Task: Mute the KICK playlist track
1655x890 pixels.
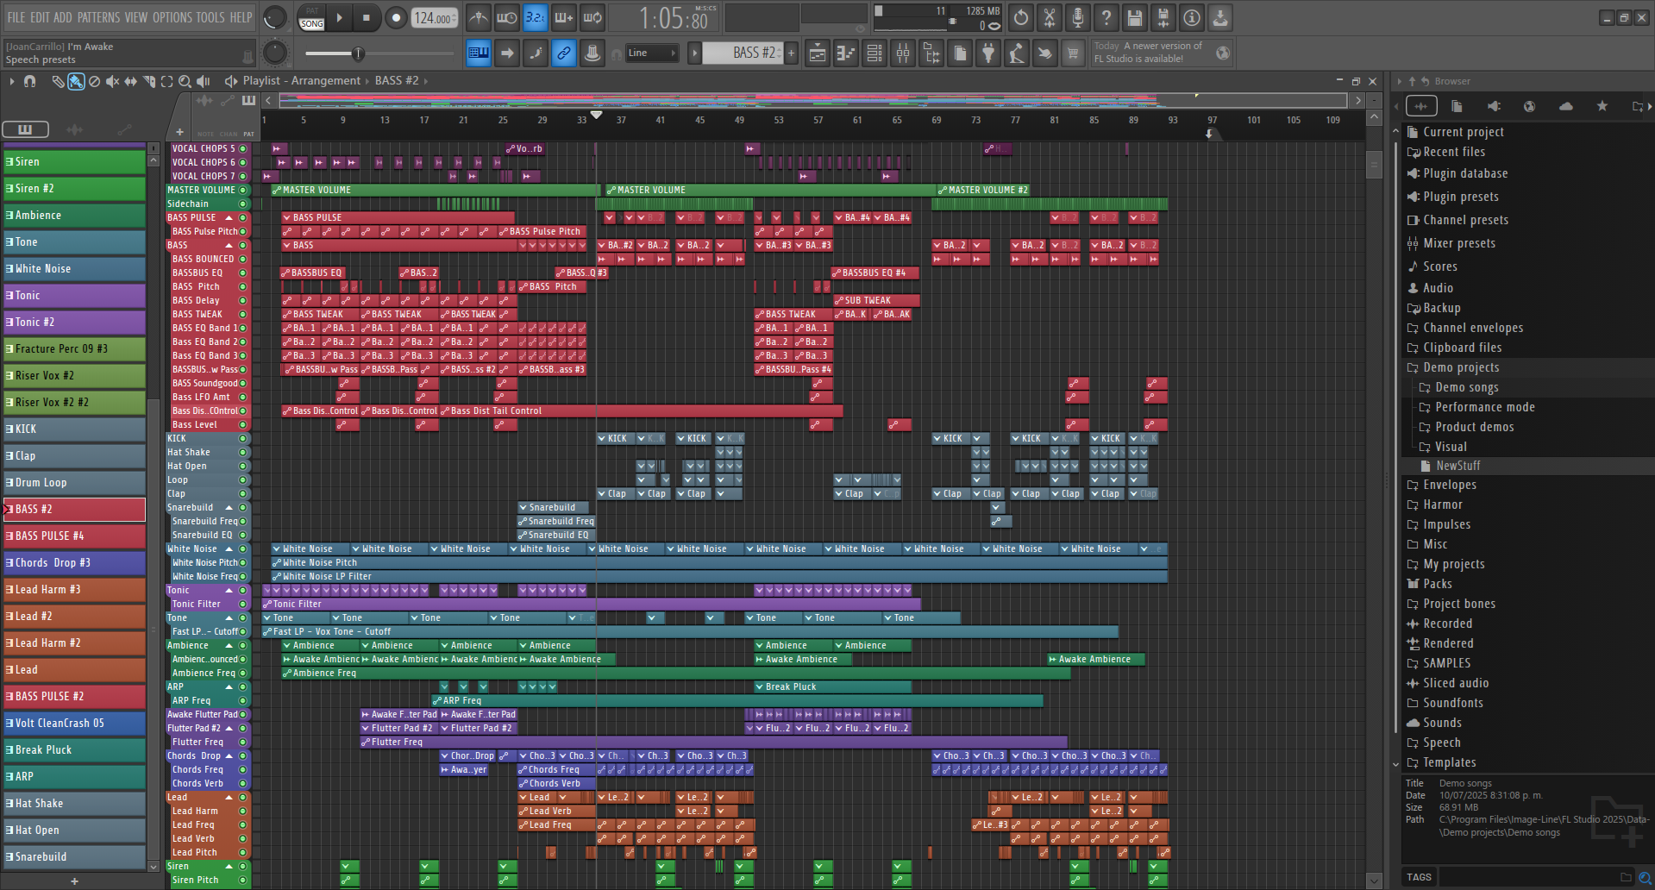Action: (x=243, y=438)
